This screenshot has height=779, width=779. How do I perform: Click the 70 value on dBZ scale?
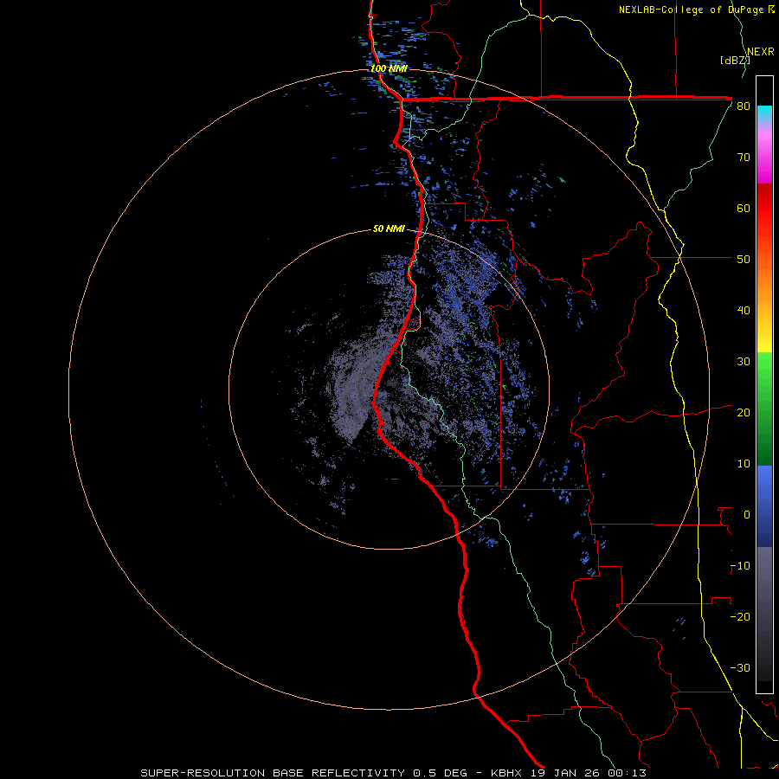(744, 158)
